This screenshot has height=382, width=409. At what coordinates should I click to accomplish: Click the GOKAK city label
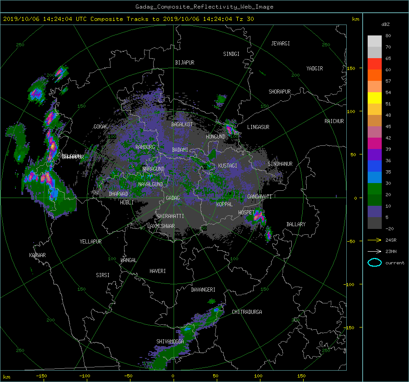(100, 127)
